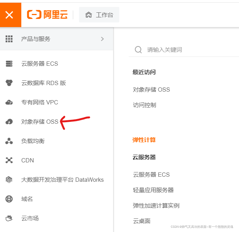
Task: Open 云数据库 RDS 版 in the sidebar
Action: (x=44, y=83)
